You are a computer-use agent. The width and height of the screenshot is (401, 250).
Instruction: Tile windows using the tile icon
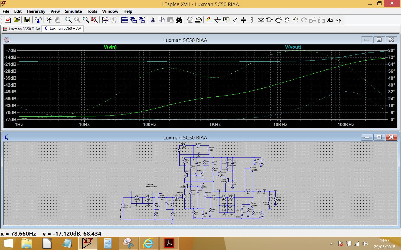pos(125,20)
